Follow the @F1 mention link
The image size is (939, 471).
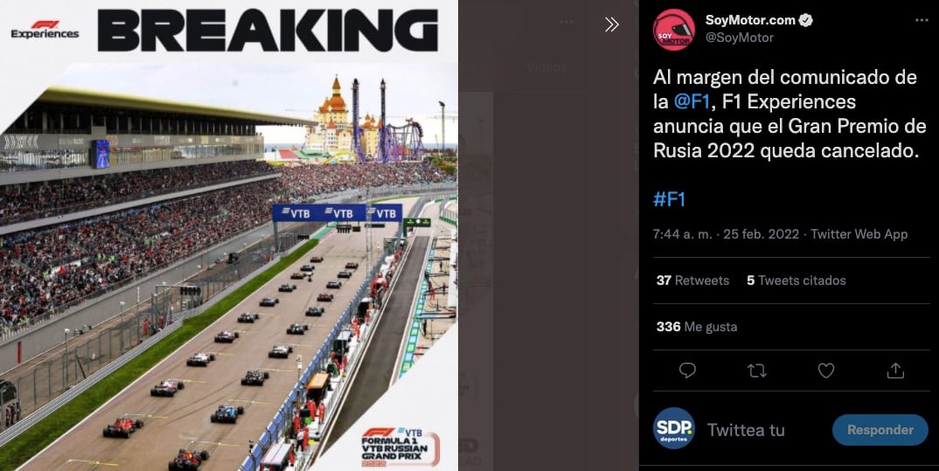coord(692,101)
